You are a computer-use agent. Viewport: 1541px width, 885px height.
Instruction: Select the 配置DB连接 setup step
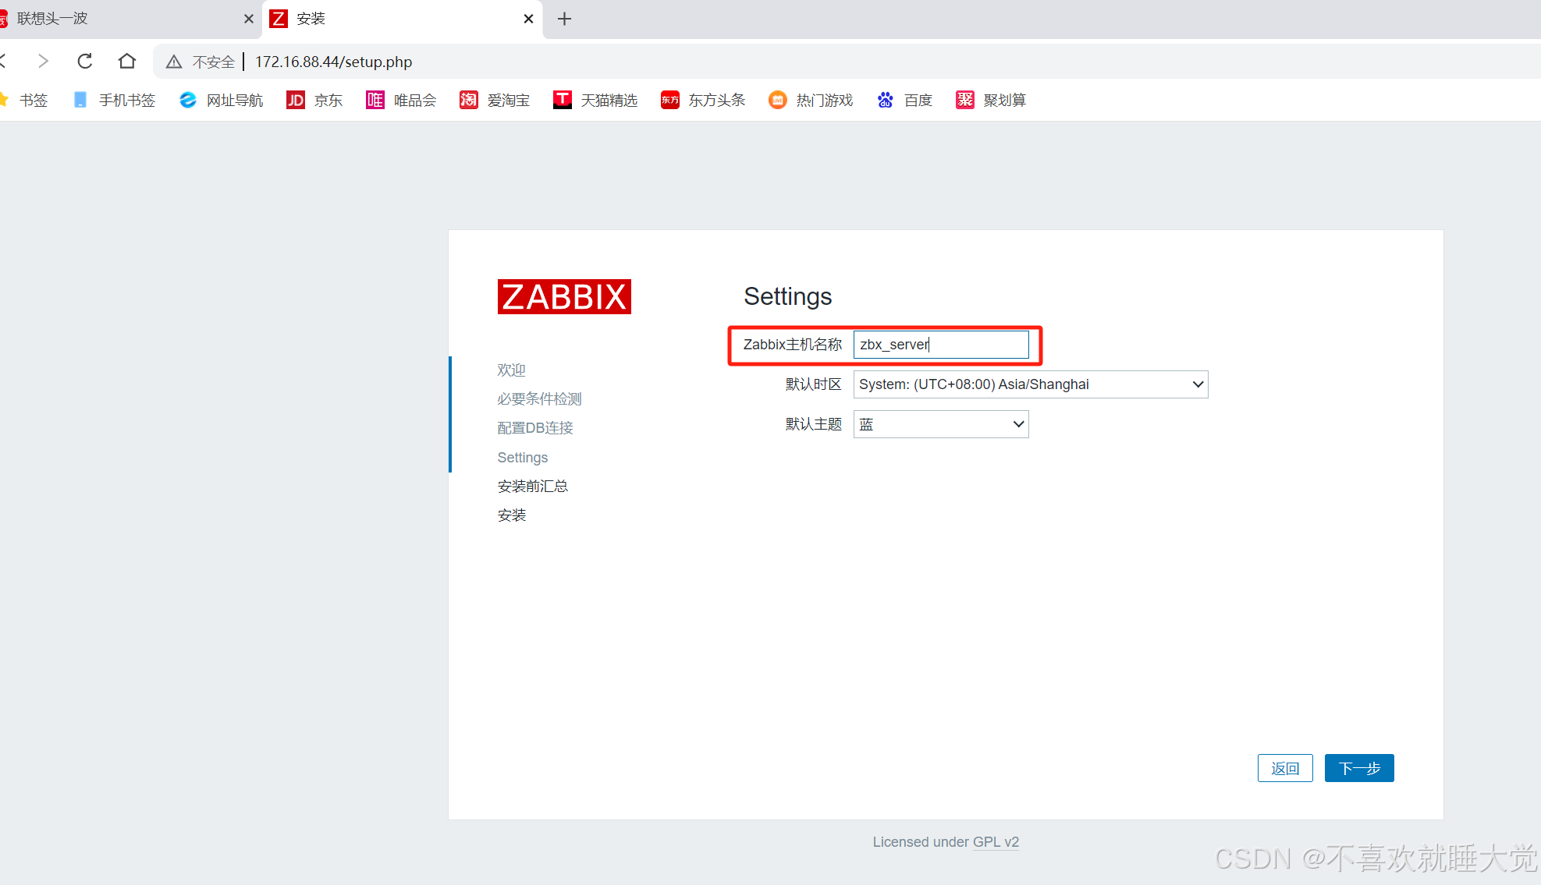click(535, 427)
